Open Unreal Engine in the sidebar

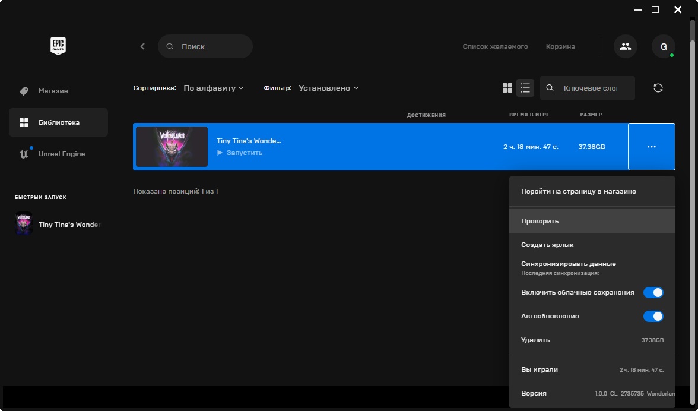58,154
